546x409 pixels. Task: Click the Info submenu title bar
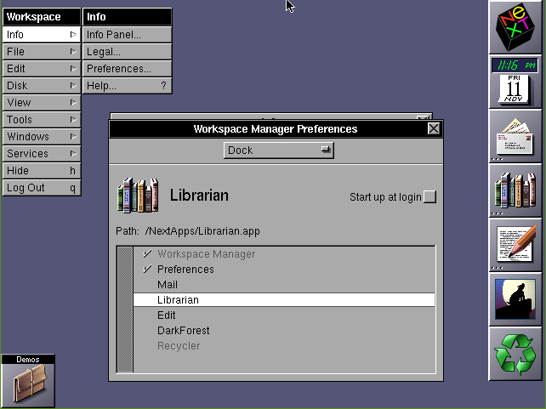point(127,17)
